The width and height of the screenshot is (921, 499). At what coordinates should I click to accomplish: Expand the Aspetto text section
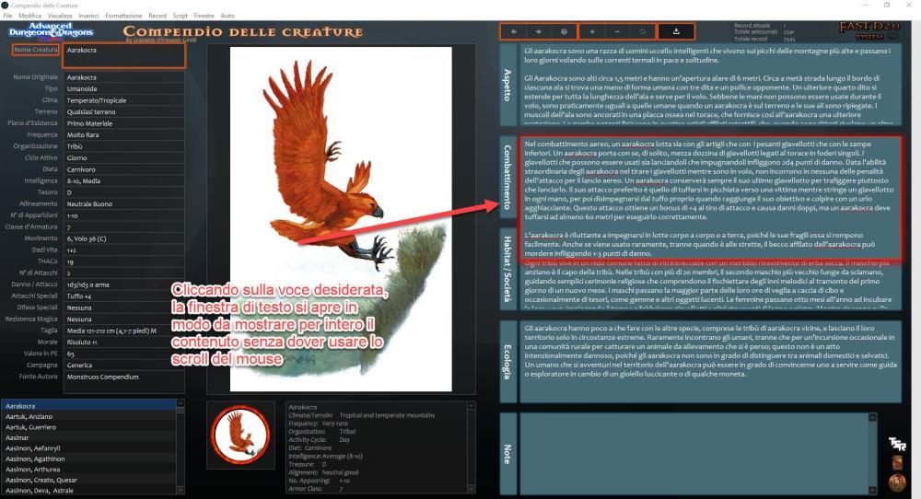coord(507,84)
